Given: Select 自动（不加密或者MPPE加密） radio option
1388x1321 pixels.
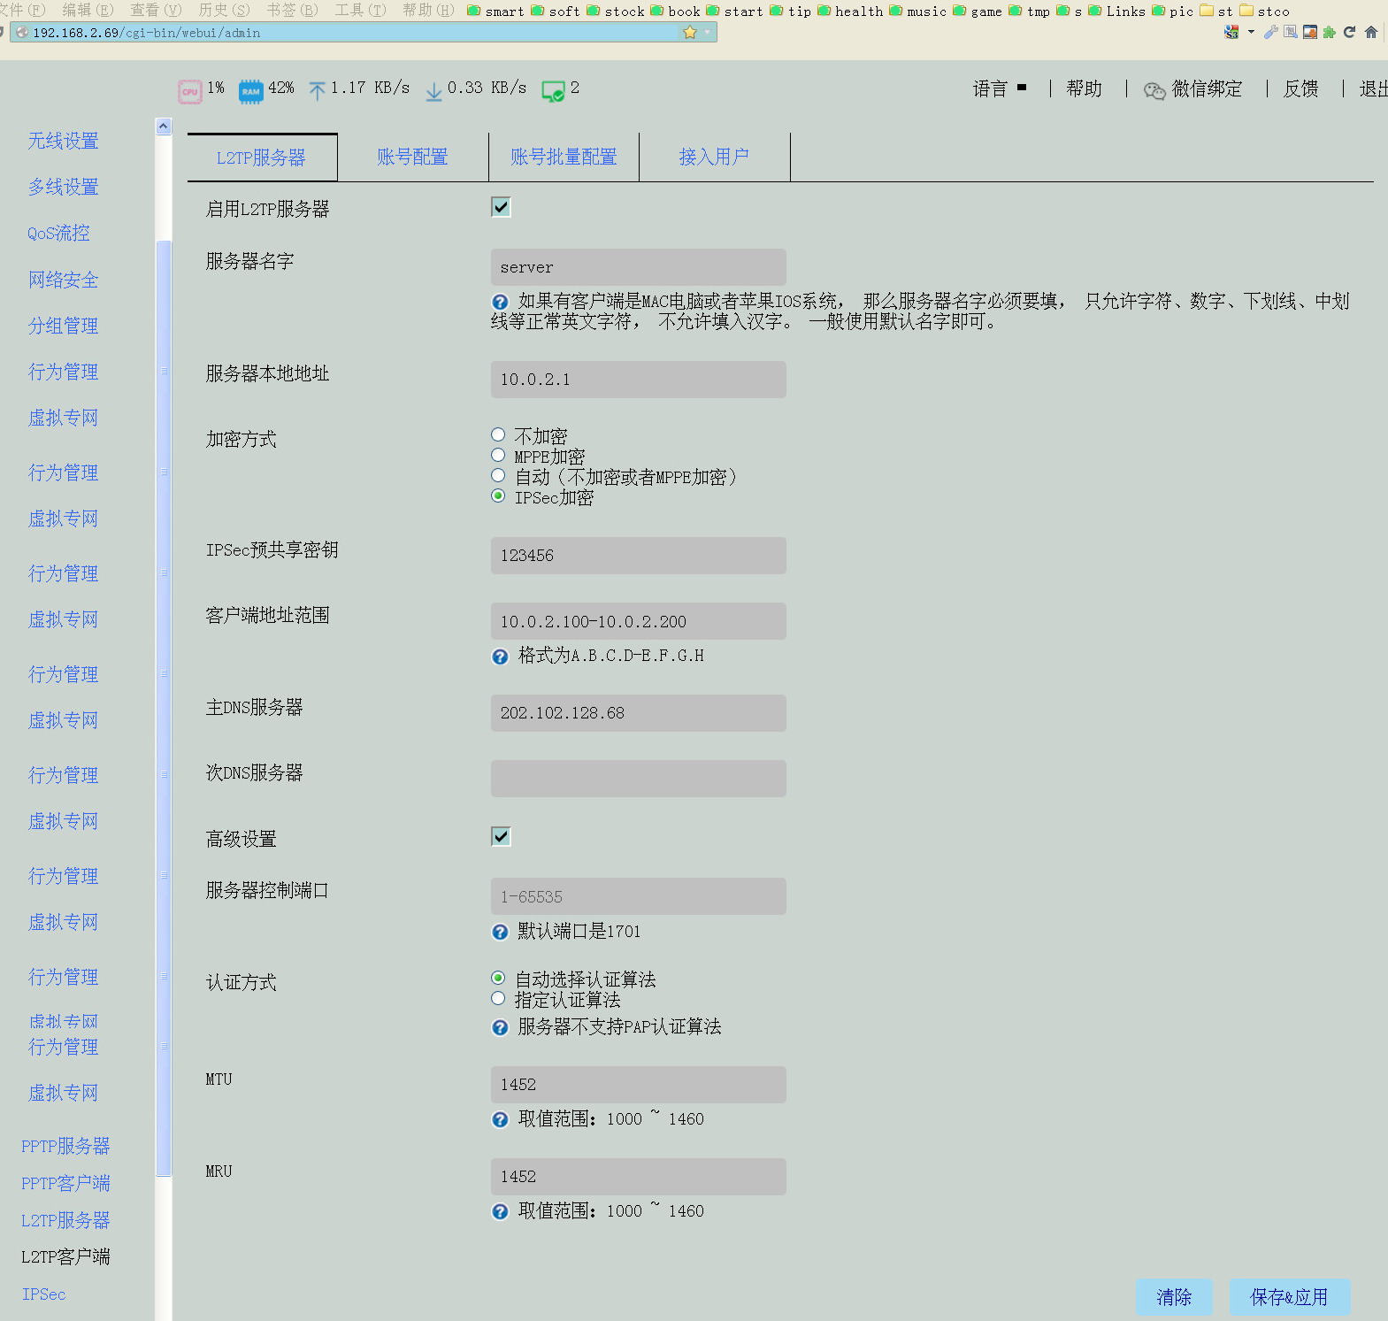Looking at the screenshot, I should (498, 475).
